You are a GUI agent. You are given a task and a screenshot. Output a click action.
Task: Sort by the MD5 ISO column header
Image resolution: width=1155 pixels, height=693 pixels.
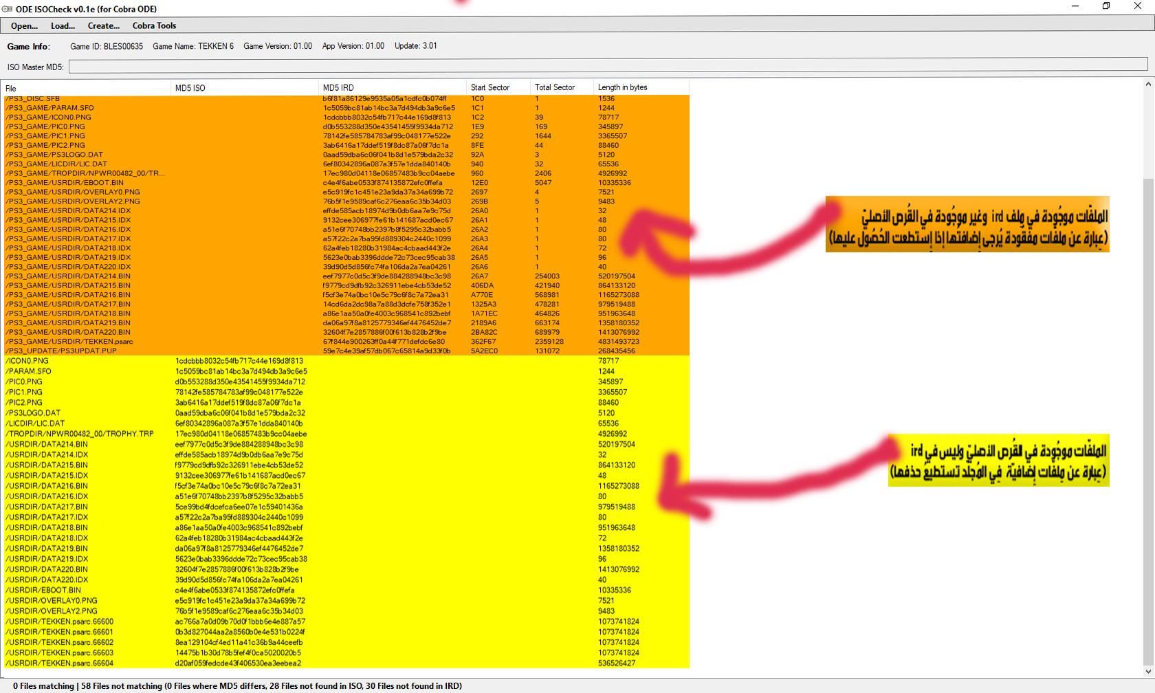pyautogui.click(x=244, y=88)
